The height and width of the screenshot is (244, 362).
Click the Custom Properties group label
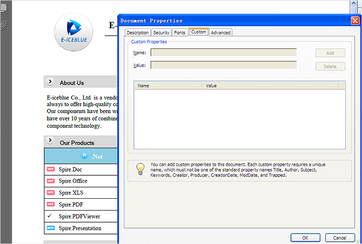click(x=149, y=42)
